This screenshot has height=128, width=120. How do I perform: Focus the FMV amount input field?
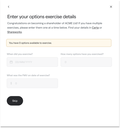(x=32, y=83)
